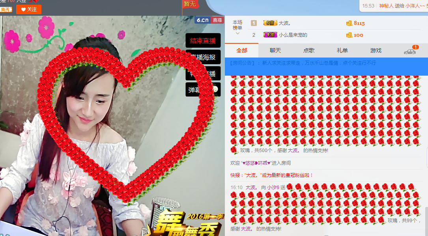The width and height of the screenshot is (428, 236).
Task: Click recipient 小汐6 in the 16:10 message
Action: (x=273, y=188)
